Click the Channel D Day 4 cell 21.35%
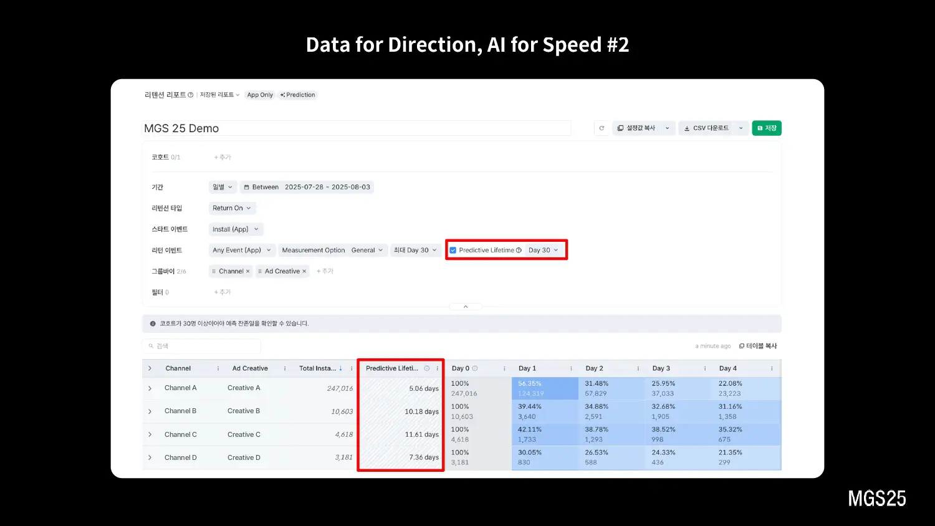This screenshot has width=935, height=526. pos(746,458)
